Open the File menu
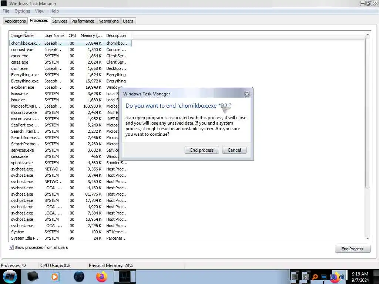379x284 pixels. pyautogui.click(x=6, y=11)
